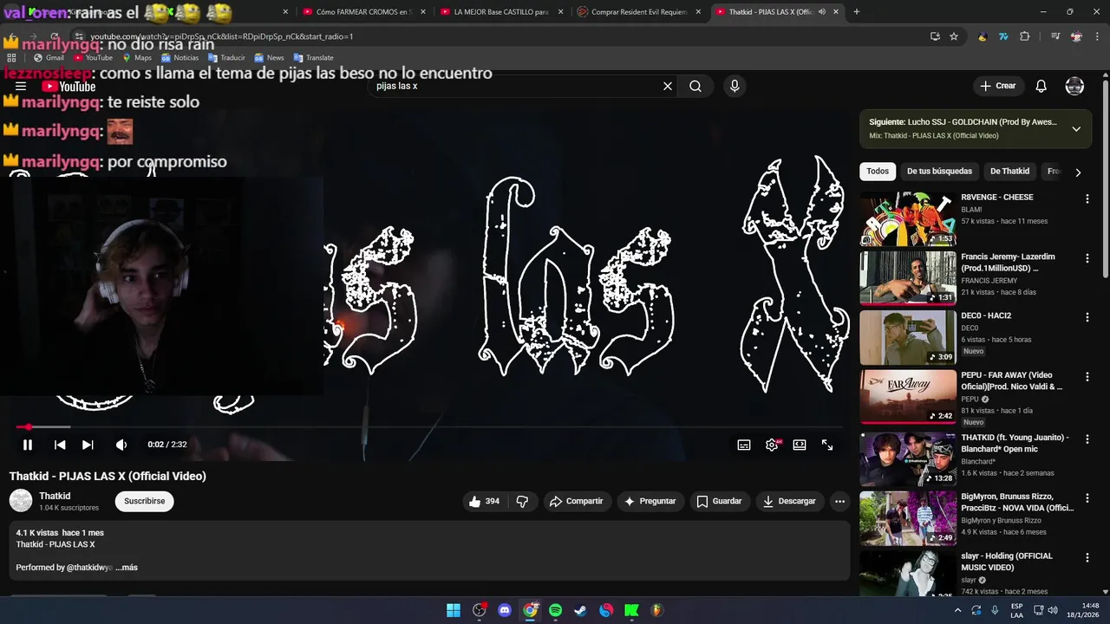This screenshot has height=624, width=1110.
Task: Open Chrome extensions puzzle icon
Action: [1024, 36]
